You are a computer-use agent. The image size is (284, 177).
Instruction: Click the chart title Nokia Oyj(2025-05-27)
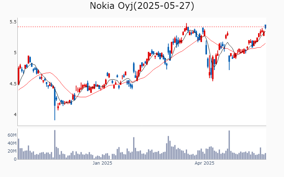pos(142,6)
